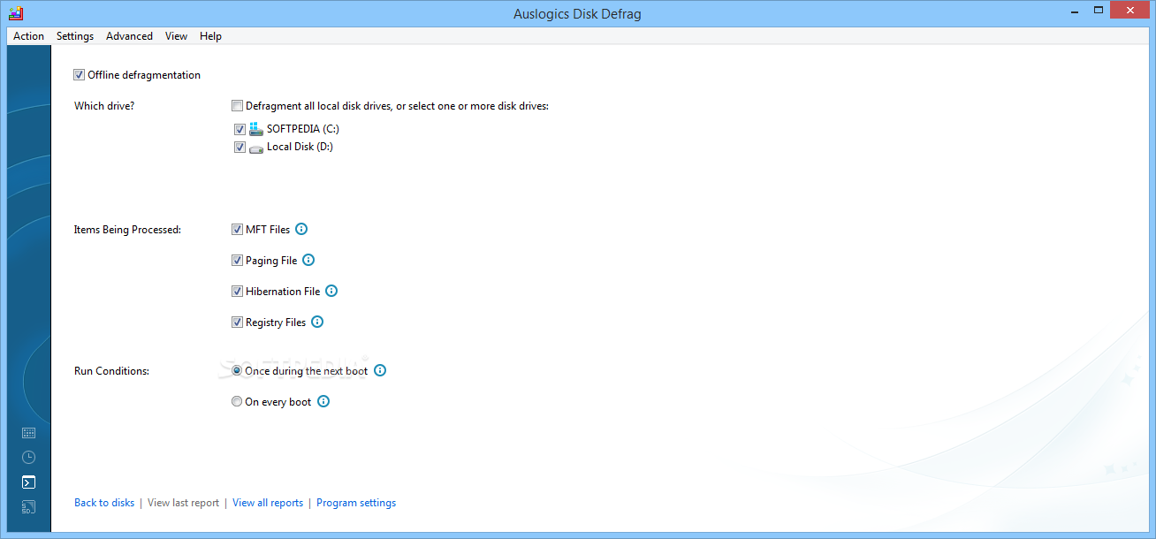Uncheck the SOFTPEDIA (C:) drive checkbox

(240, 129)
